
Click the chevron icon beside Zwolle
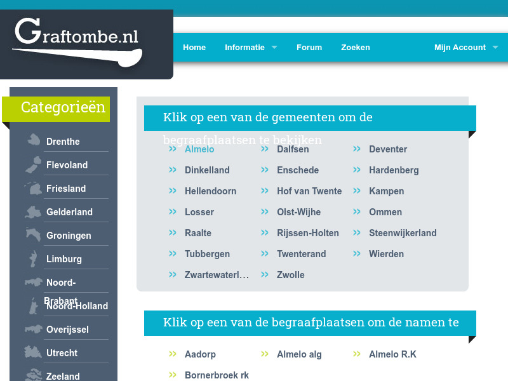(x=265, y=275)
